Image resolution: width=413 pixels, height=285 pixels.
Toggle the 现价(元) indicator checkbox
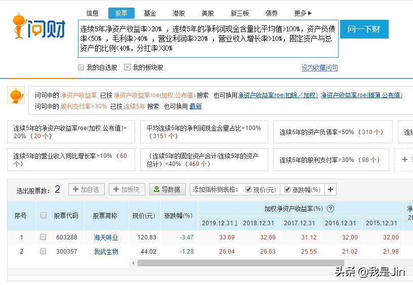[x=248, y=189]
